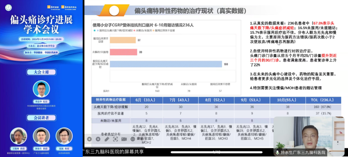
Task: Open the more options ellipsis button
Action: pyautogui.click(x=133, y=139)
